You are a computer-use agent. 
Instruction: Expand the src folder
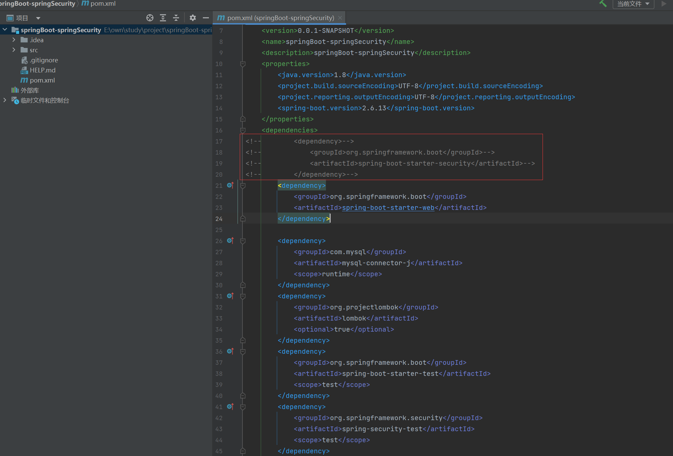(14, 50)
